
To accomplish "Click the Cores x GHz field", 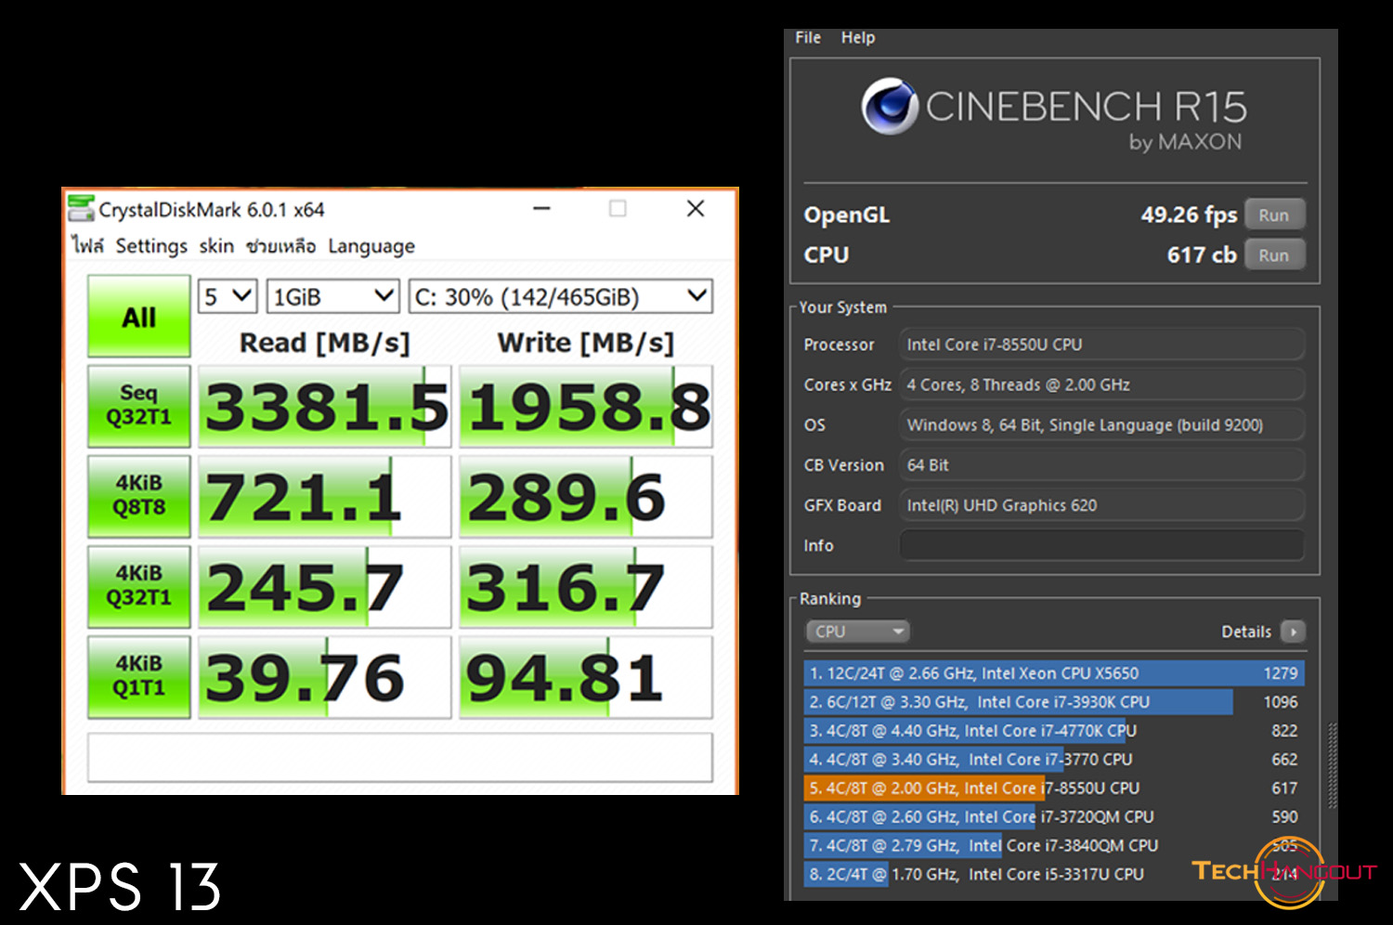I will tap(1101, 384).
